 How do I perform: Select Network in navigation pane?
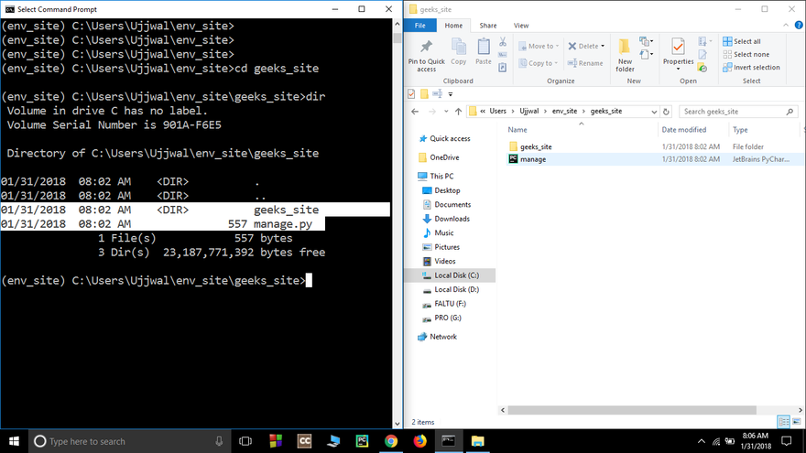[438, 337]
